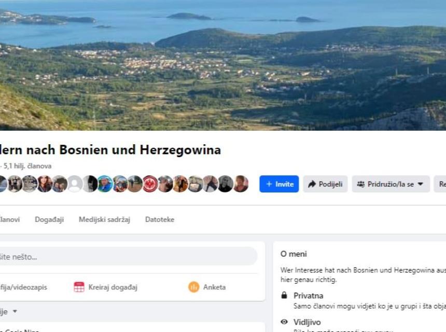Image resolution: width=446 pixels, height=332 pixels.
Task: Click the gray default-silhouette member avatar
Action: click(x=75, y=184)
